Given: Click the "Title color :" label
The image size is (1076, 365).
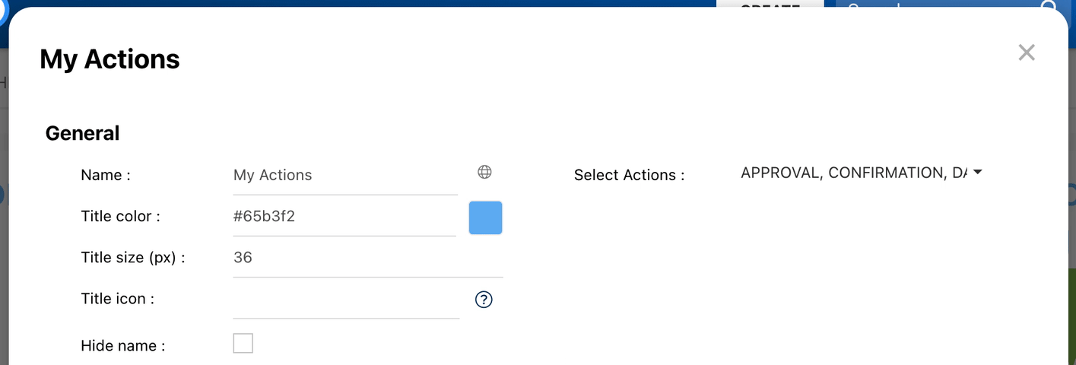Looking at the screenshot, I should (120, 216).
